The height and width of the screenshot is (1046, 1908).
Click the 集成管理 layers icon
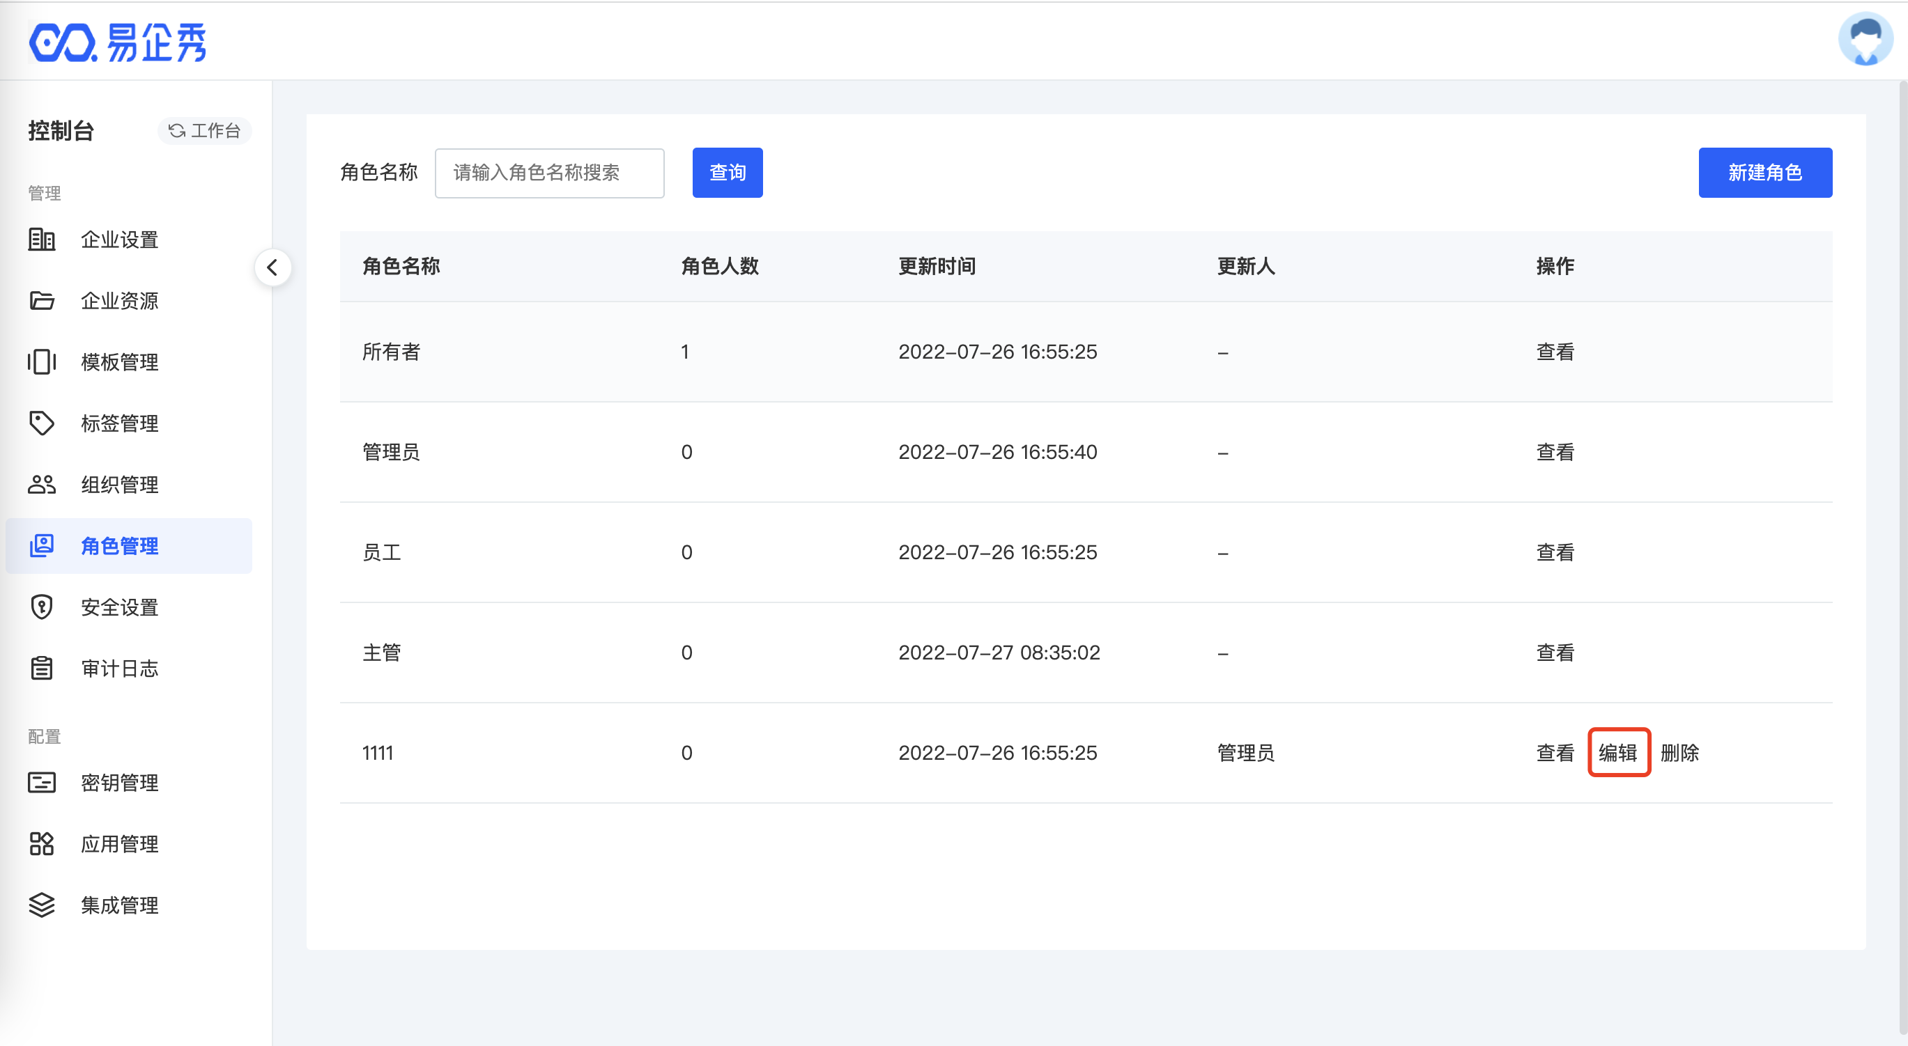(42, 905)
